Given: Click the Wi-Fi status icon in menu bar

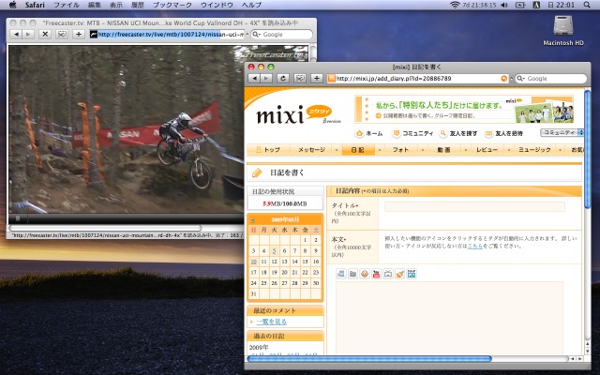Looking at the screenshot, I should point(455,5).
